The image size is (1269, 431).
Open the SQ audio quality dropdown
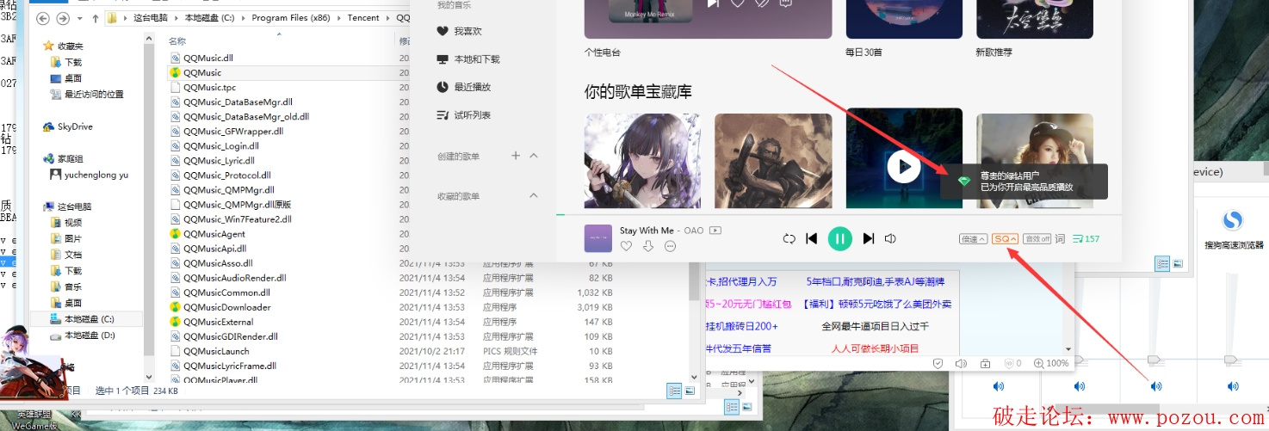point(1005,238)
